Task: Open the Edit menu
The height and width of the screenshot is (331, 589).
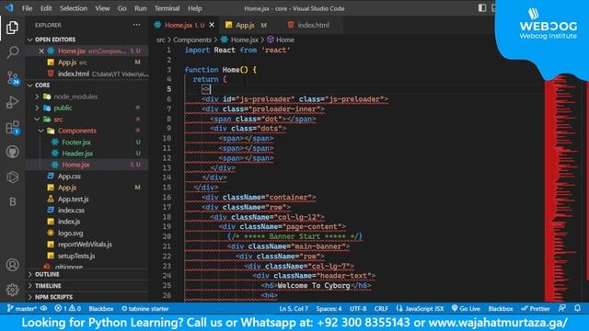Action: [x=46, y=8]
